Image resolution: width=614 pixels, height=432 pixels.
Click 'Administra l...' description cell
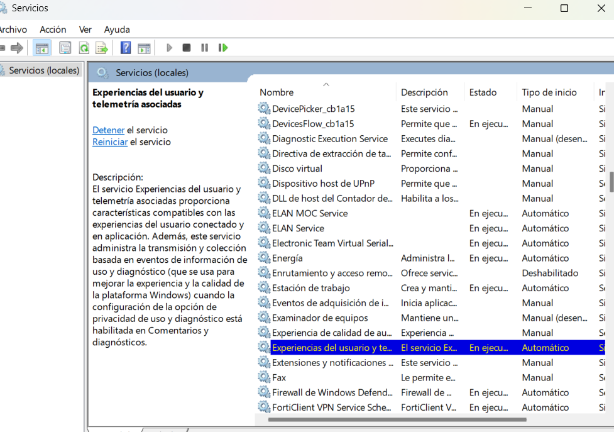[x=427, y=258]
